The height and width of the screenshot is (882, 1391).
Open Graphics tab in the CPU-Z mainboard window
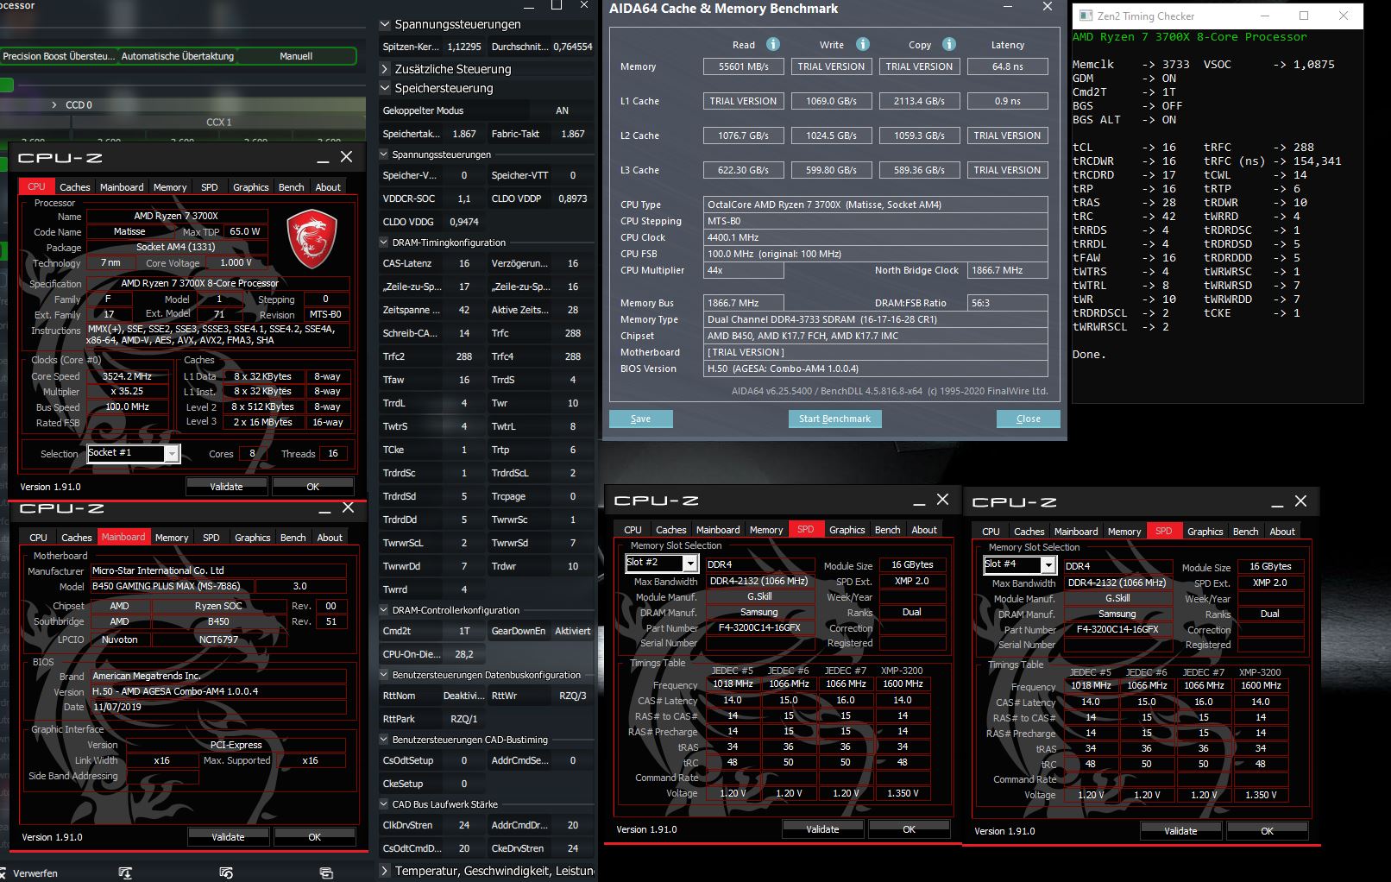coord(253,537)
